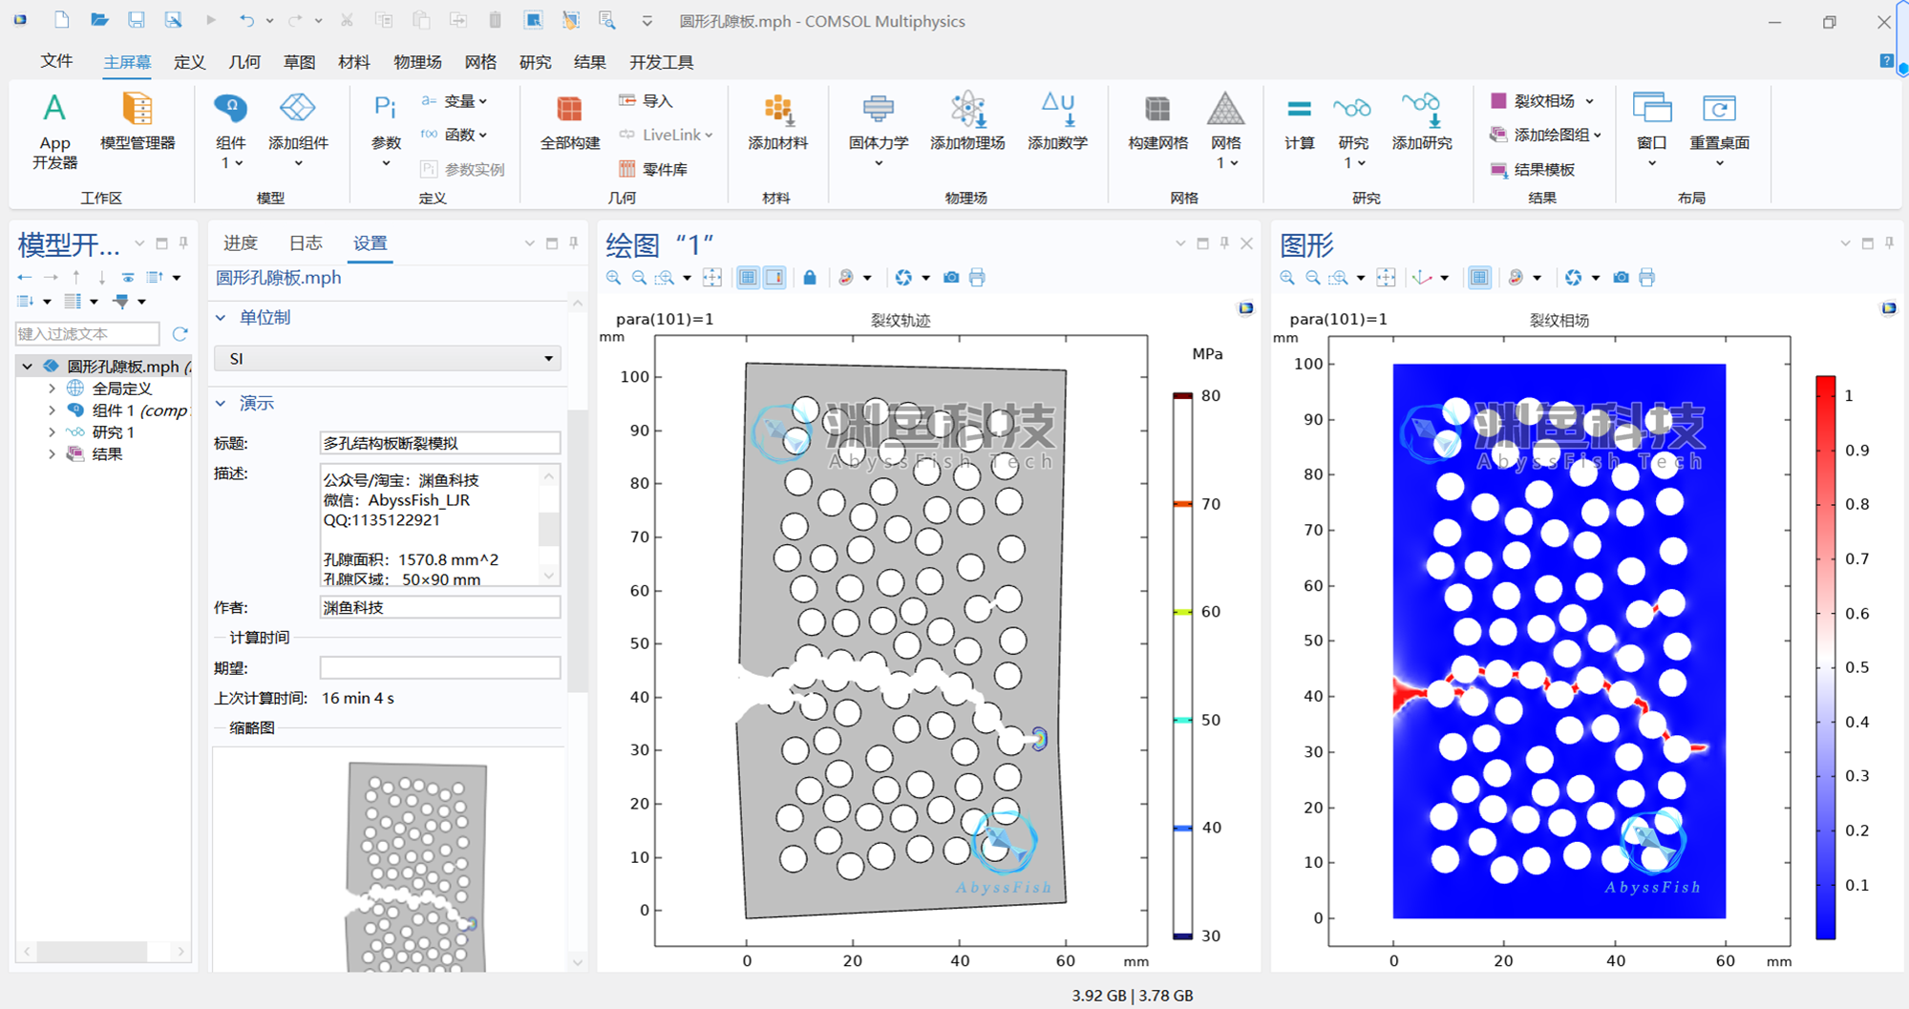
Task: Click the 标题 input field
Action: click(x=439, y=443)
